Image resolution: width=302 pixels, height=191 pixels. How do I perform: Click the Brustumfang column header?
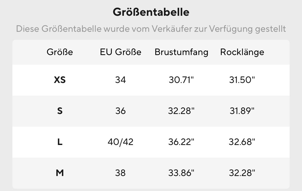pyautogui.click(x=181, y=52)
